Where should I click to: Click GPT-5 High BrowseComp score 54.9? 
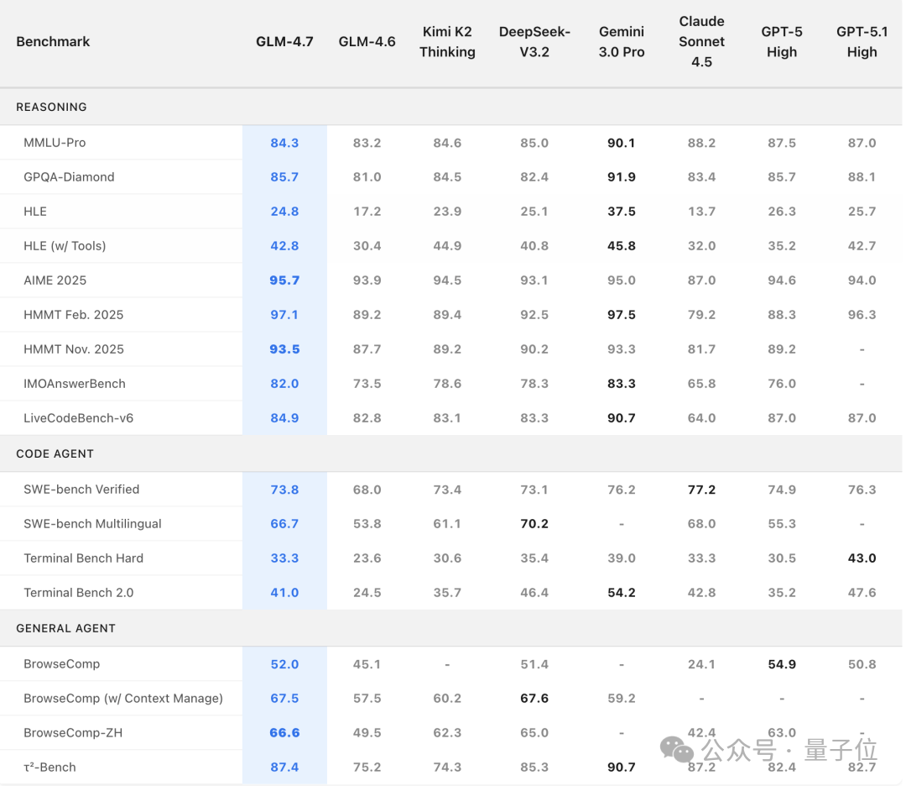pyautogui.click(x=782, y=664)
